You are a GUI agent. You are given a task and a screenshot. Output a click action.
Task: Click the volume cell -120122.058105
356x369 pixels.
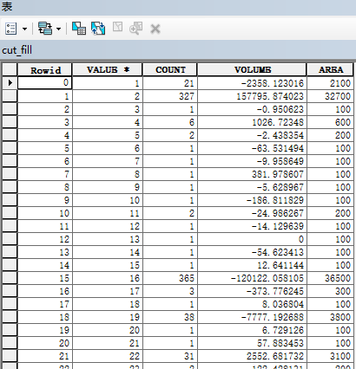tap(252, 278)
